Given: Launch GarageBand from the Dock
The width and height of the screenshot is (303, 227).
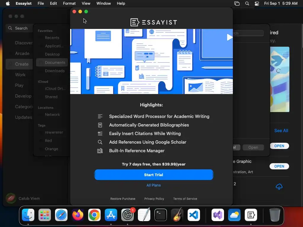Looking at the screenshot, I should pos(177,215).
